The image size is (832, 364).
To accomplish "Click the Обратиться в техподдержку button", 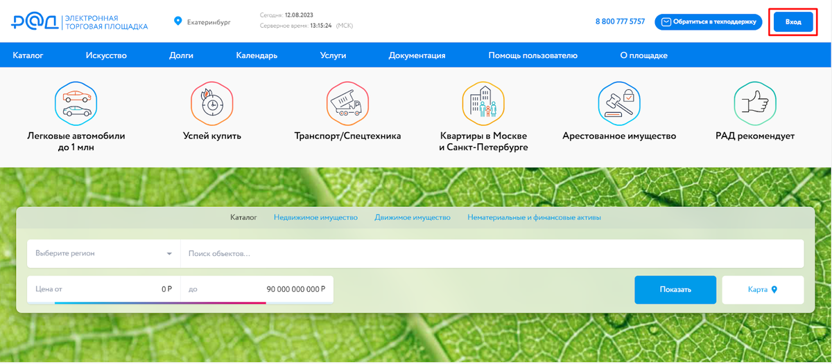I will tap(709, 22).
